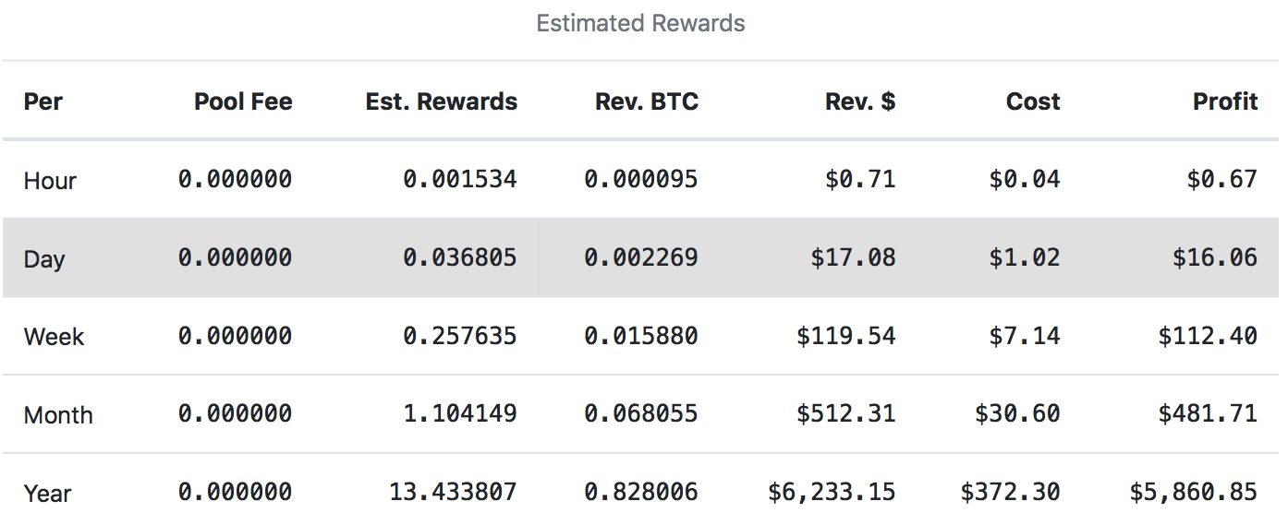Image resolution: width=1288 pixels, height=525 pixels.
Task: Click the hourly profit value $0.67
Action: (1221, 179)
